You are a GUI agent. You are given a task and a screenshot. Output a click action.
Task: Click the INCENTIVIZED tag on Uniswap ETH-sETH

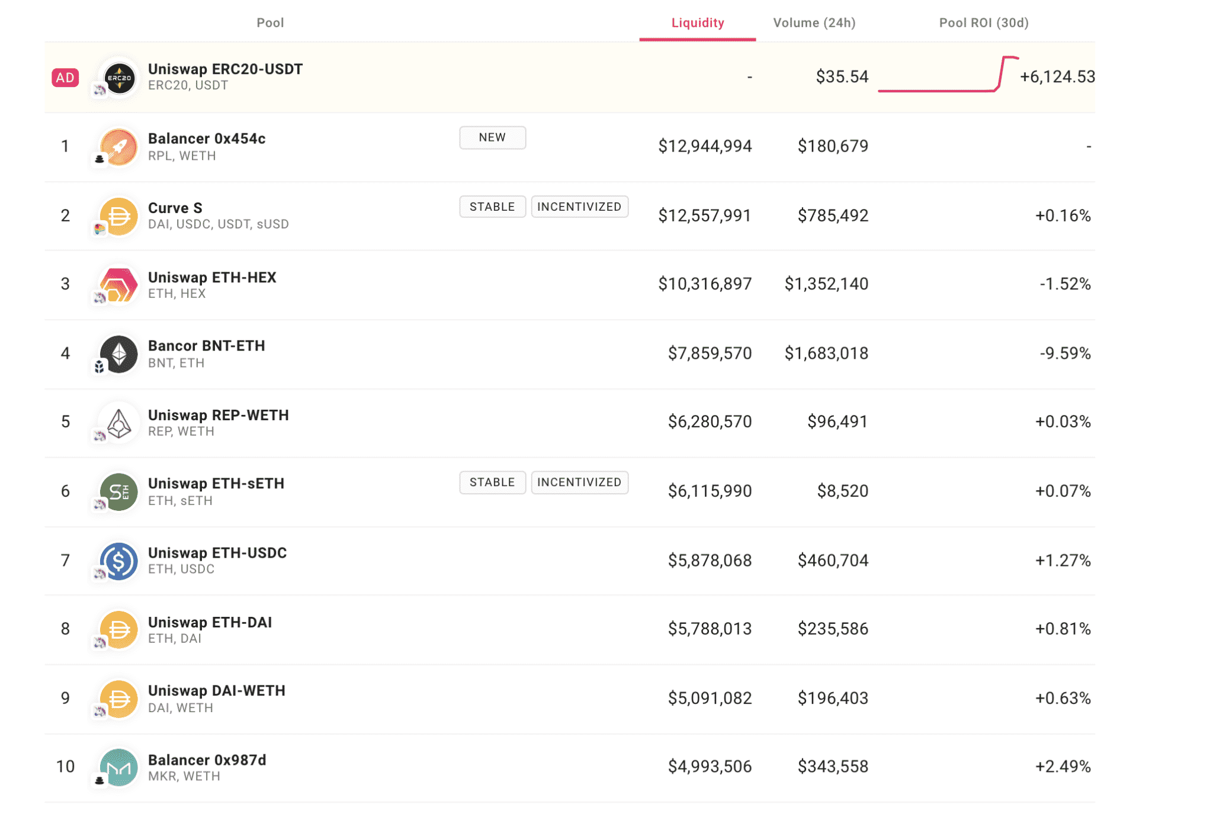point(579,482)
